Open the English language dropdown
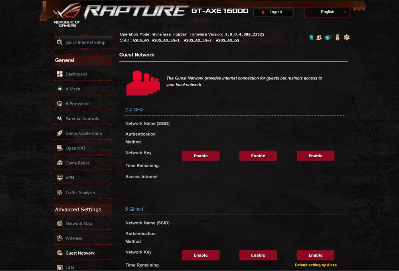 coord(327,12)
